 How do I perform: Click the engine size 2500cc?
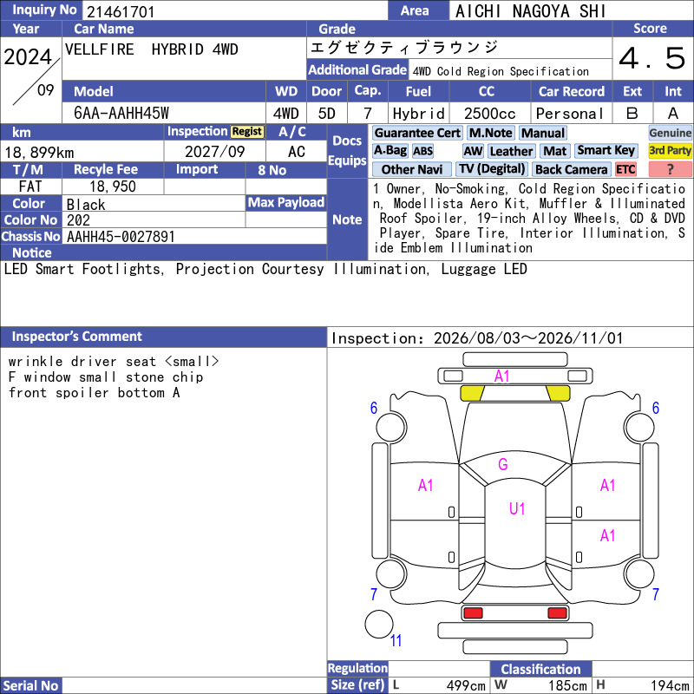point(490,114)
